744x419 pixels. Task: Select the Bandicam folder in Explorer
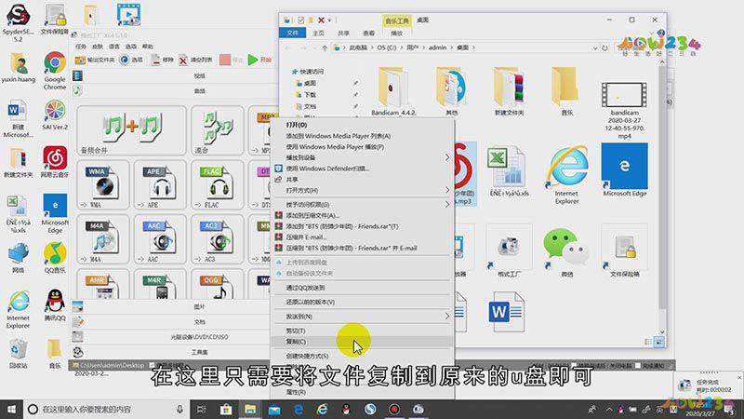pyautogui.click(x=393, y=91)
